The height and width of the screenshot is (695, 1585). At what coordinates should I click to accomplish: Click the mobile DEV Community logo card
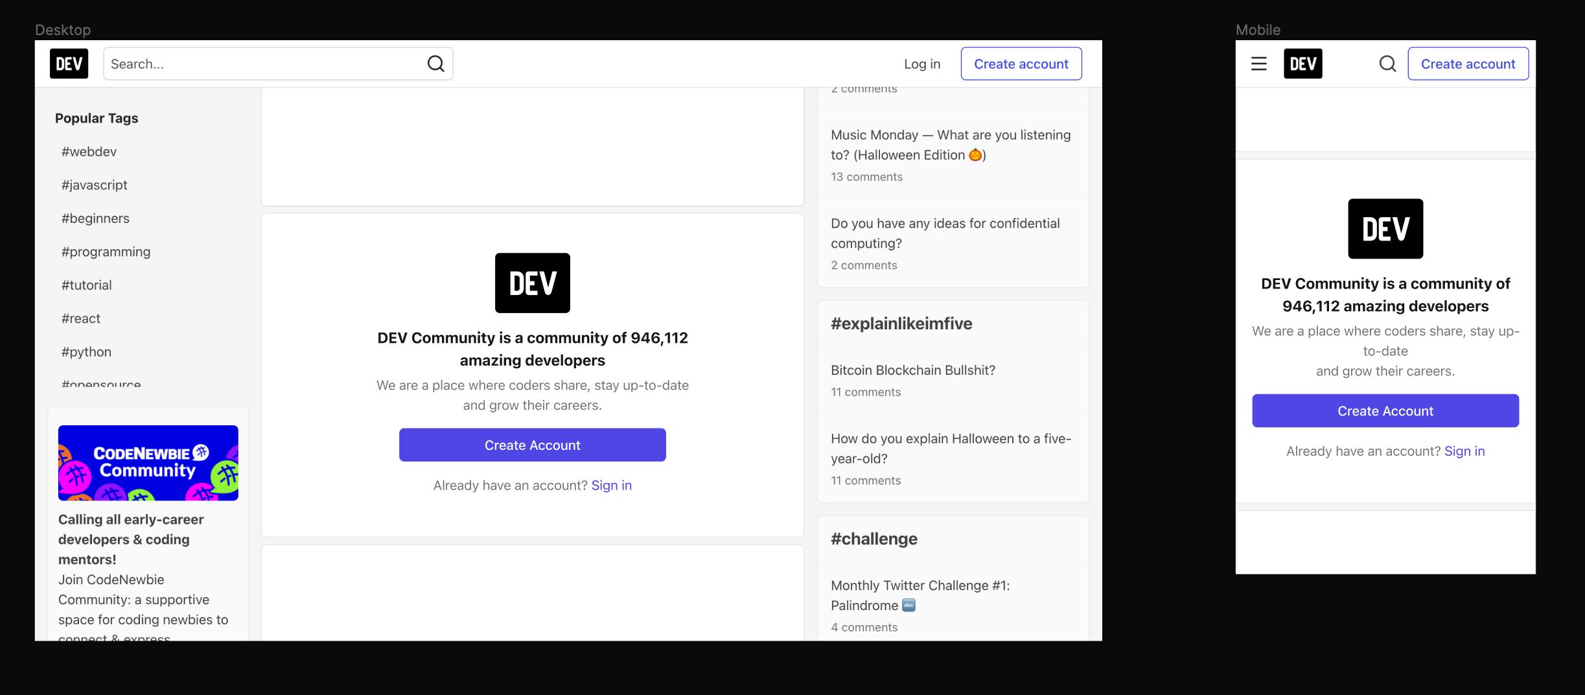click(x=1385, y=228)
